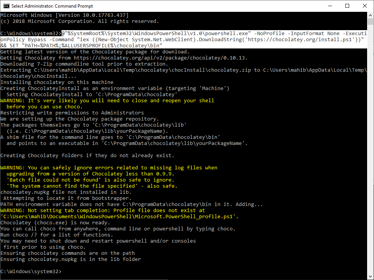The width and height of the screenshot is (374, 280).
Task: Click 'Chocolatey (choco.exe) is now ready.' line
Action: (x=55, y=223)
